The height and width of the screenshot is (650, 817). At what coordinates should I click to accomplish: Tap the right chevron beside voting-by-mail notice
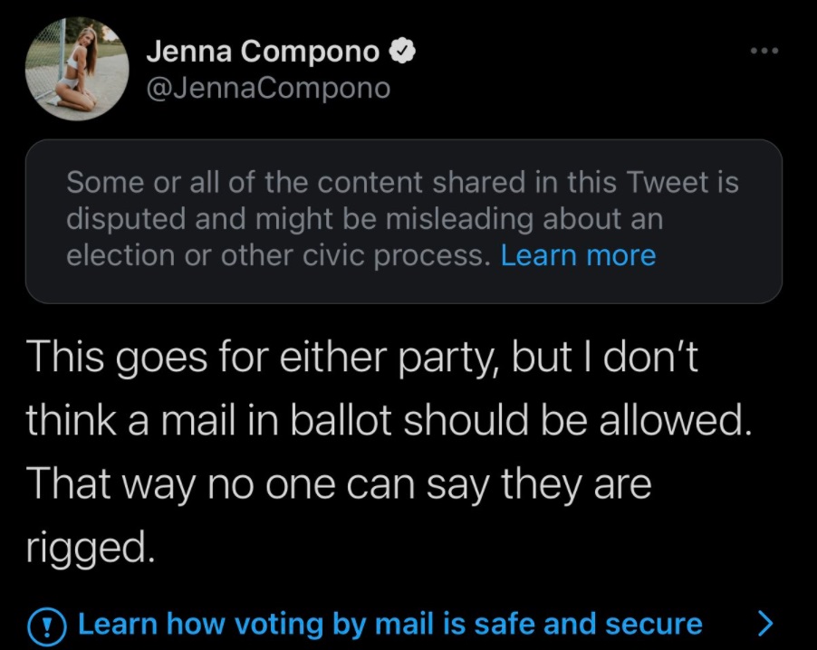pos(764,624)
